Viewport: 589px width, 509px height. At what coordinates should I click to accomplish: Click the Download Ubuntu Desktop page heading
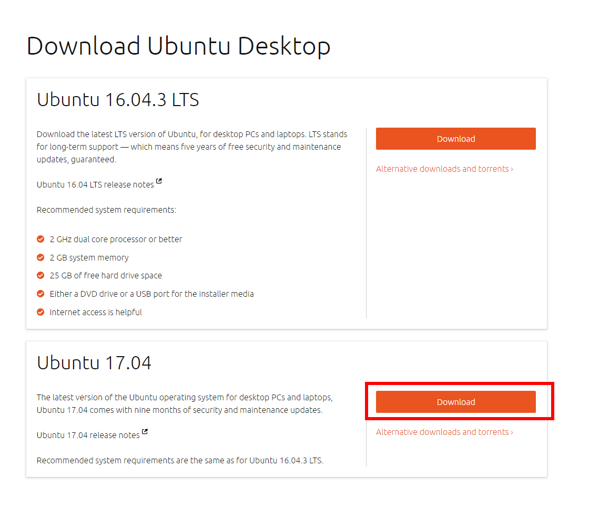coord(178,46)
